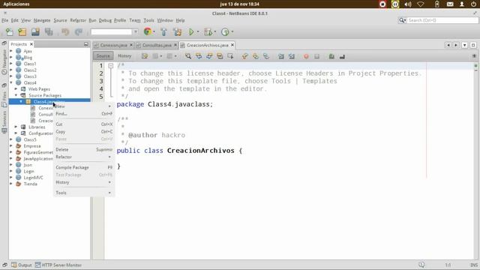
Task: Click the Toggle Rectangular Selection editor icon
Action: [x=230, y=56]
